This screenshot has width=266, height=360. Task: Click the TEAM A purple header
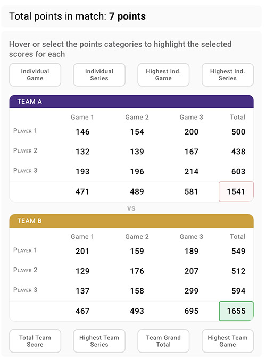point(131,102)
